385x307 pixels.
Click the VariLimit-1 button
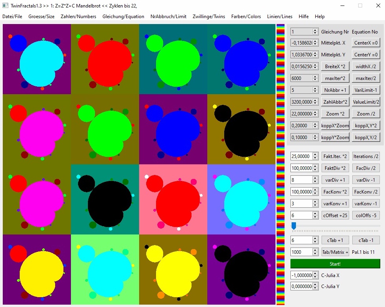pyautogui.click(x=366, y=90)
